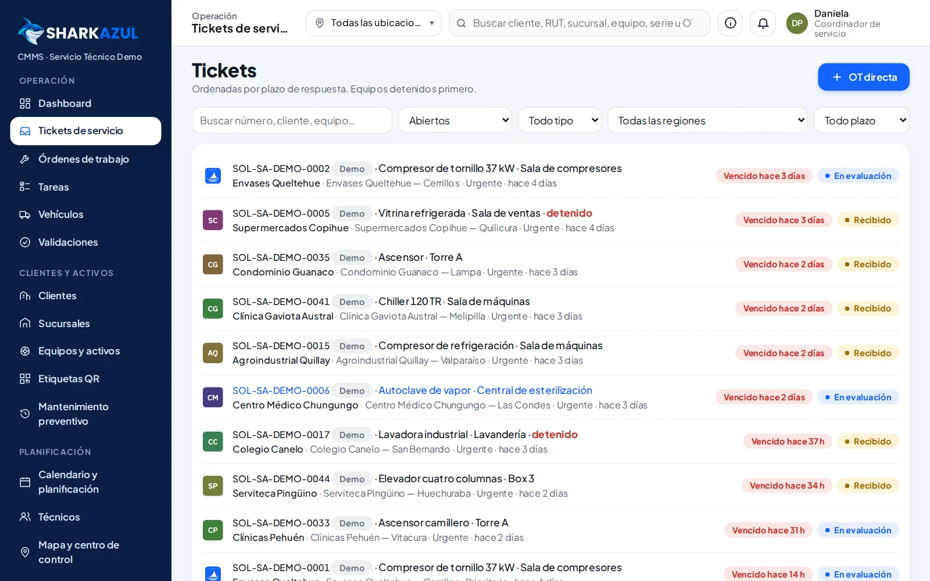Click Vencido hace 37 h badge

(x=788, y=442)
